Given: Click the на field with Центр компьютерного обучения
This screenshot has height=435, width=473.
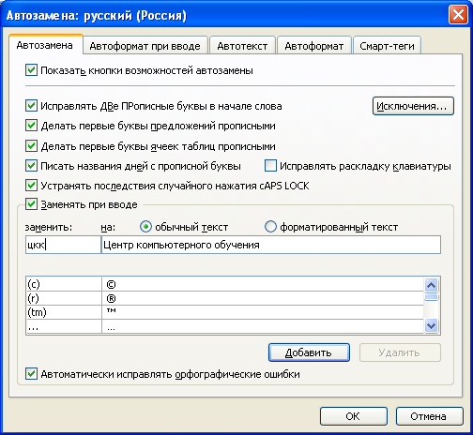Looking at the screenshot, I should click(271, 245).
